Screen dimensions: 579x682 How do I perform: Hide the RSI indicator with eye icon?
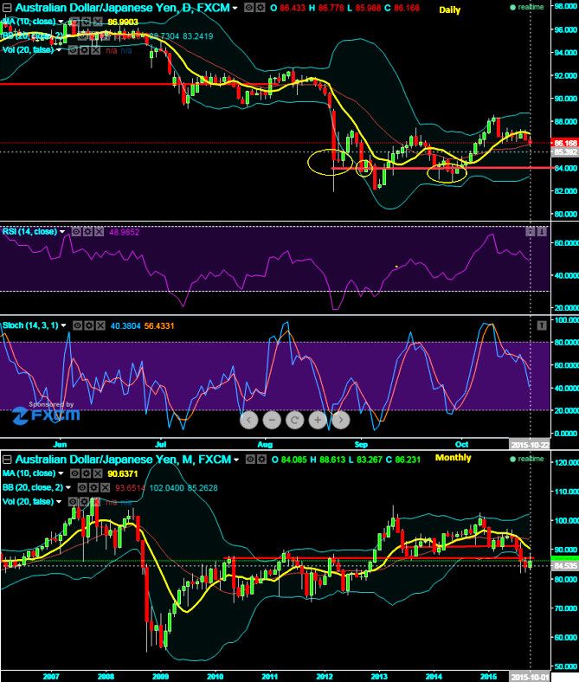click(76, 232)
